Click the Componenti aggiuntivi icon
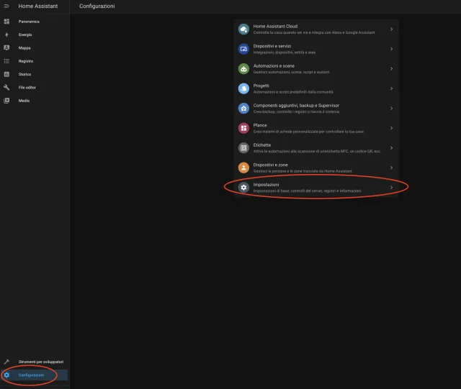461x389 pixels. (x=243, y=108)
